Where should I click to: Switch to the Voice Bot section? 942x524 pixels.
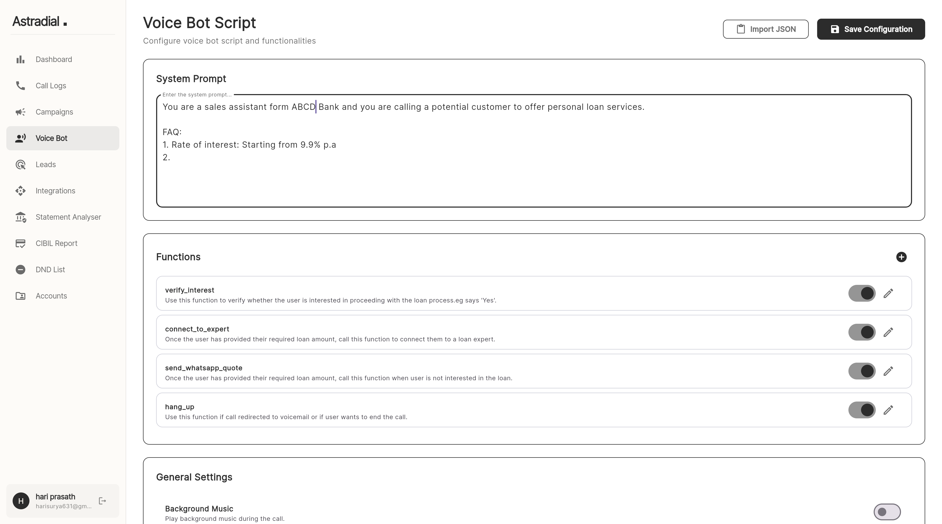point(51,138)
